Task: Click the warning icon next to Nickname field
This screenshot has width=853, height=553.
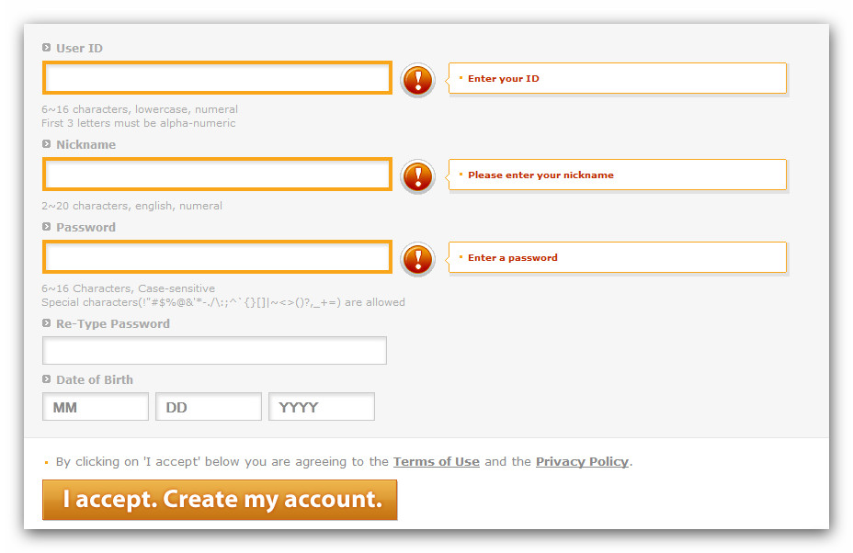Action: 417,175
